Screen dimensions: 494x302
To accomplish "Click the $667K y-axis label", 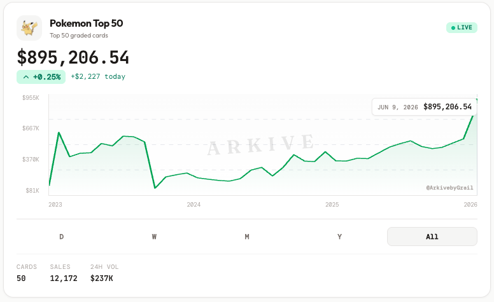I will click(31, 128).
